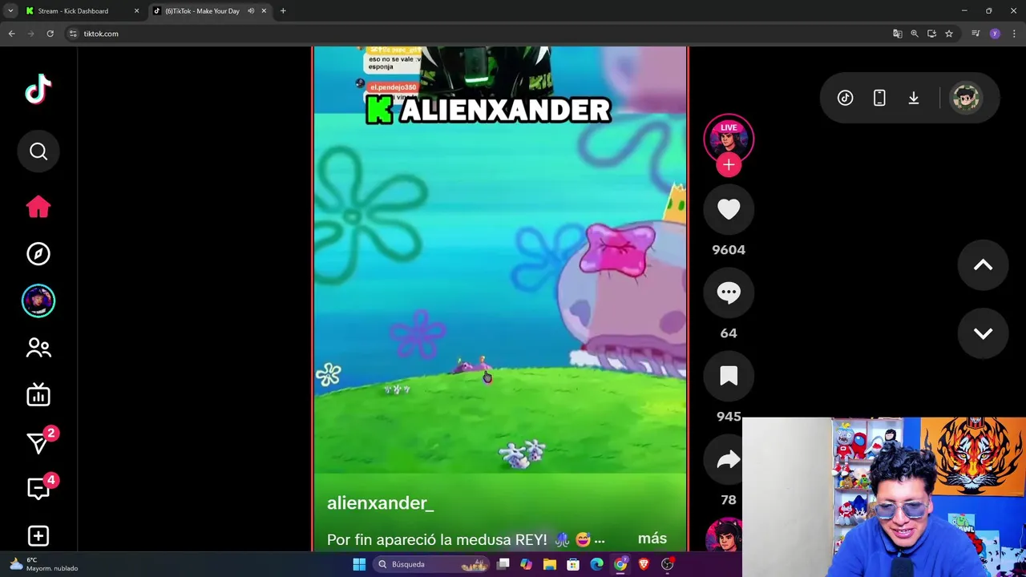
Task: Share the video with arrow icon
Action: point(729,459)
